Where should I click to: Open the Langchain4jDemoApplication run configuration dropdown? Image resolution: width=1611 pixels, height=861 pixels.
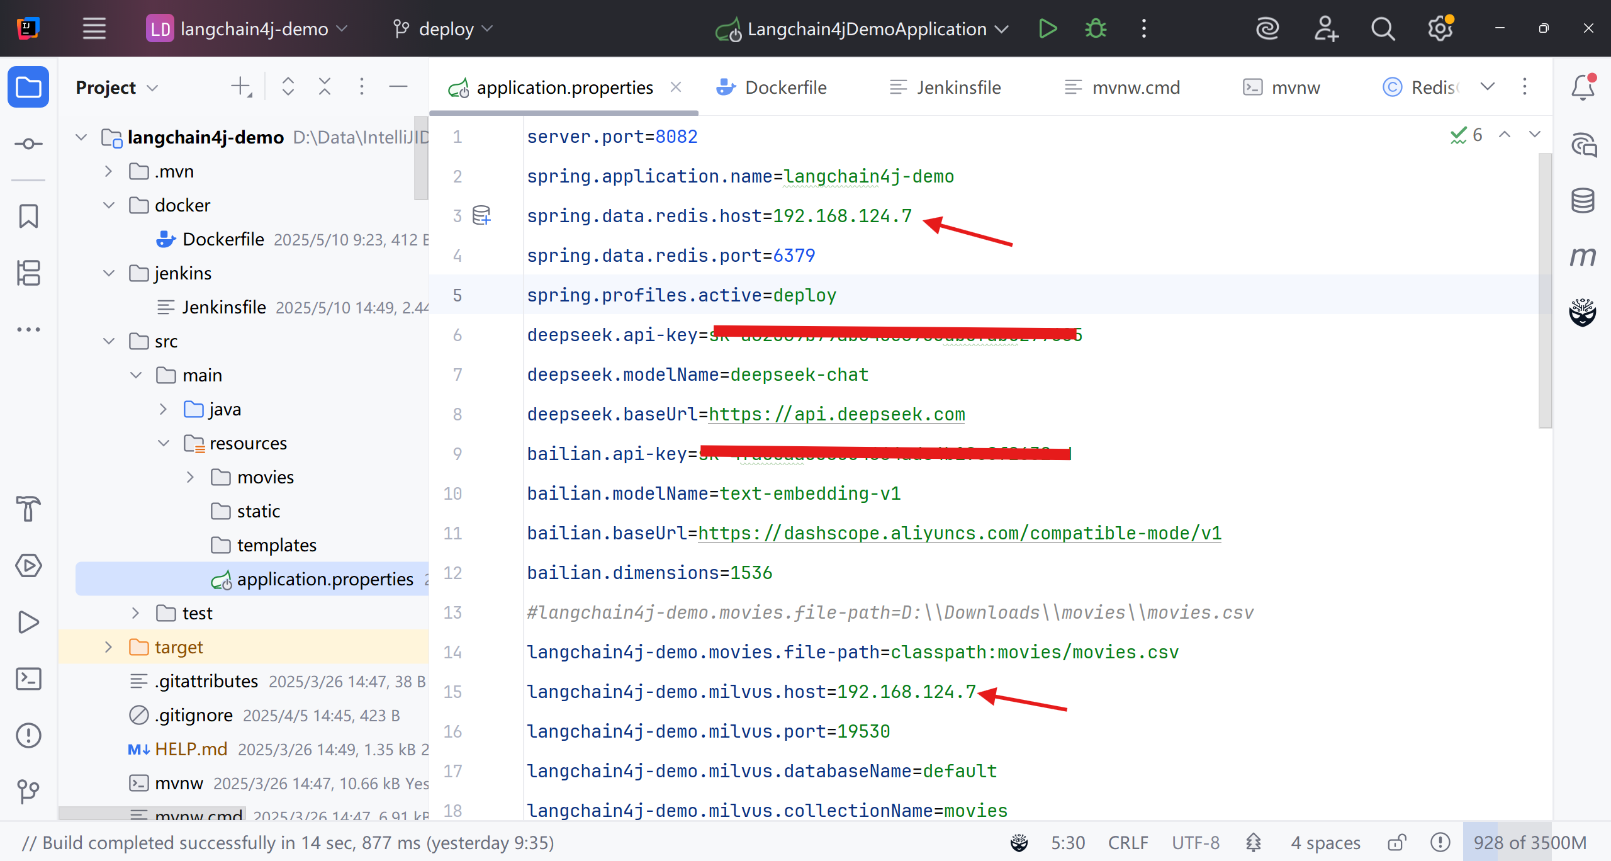(x=862, y=29)
